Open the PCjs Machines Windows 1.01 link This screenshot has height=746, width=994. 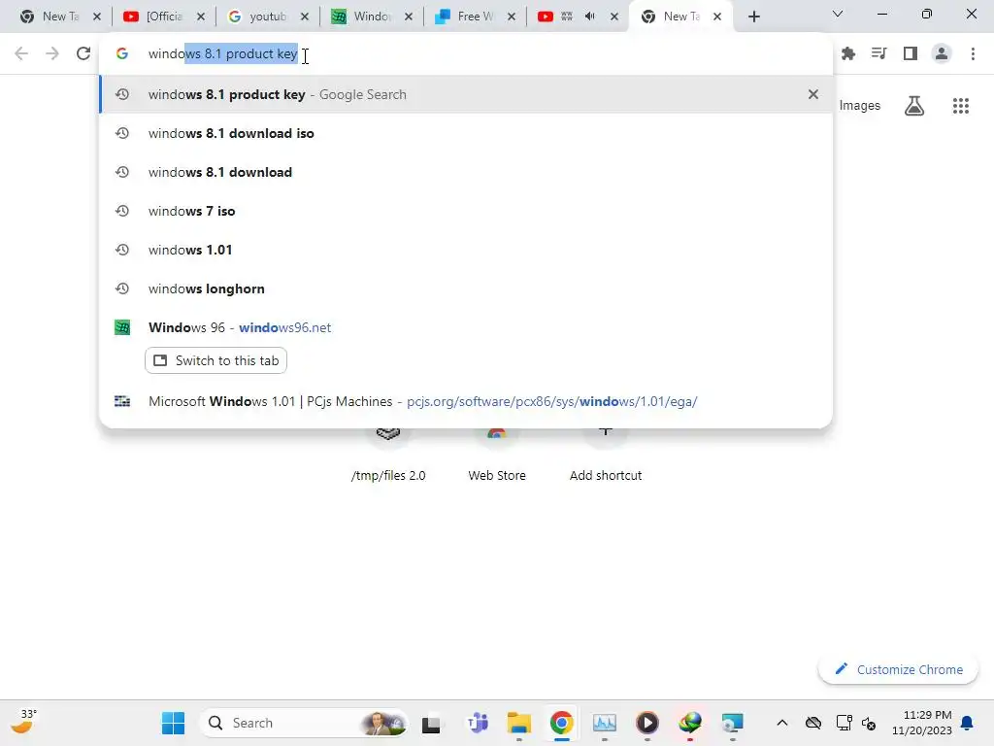coord(466,401)
